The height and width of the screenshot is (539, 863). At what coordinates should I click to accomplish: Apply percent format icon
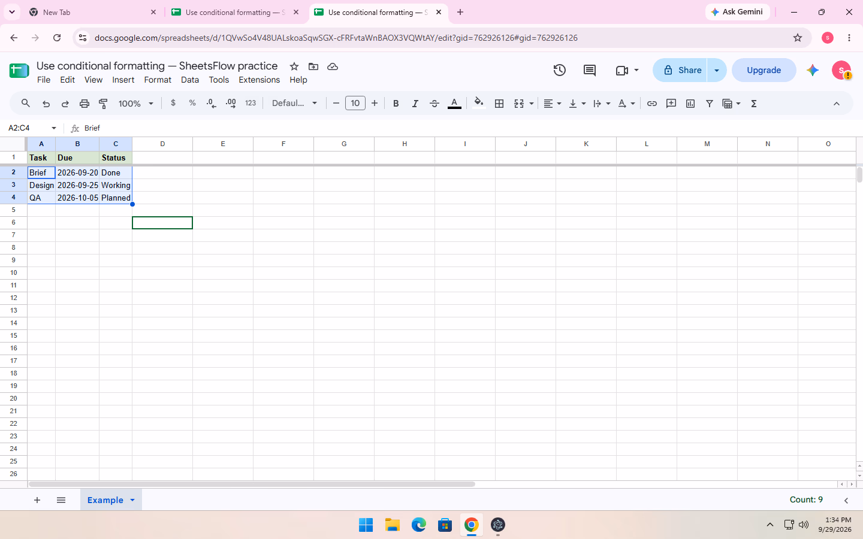pos(192,103)
